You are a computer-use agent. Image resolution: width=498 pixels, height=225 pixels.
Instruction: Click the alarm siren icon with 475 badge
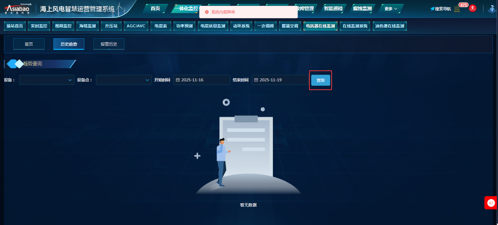[x=457, y=9]
